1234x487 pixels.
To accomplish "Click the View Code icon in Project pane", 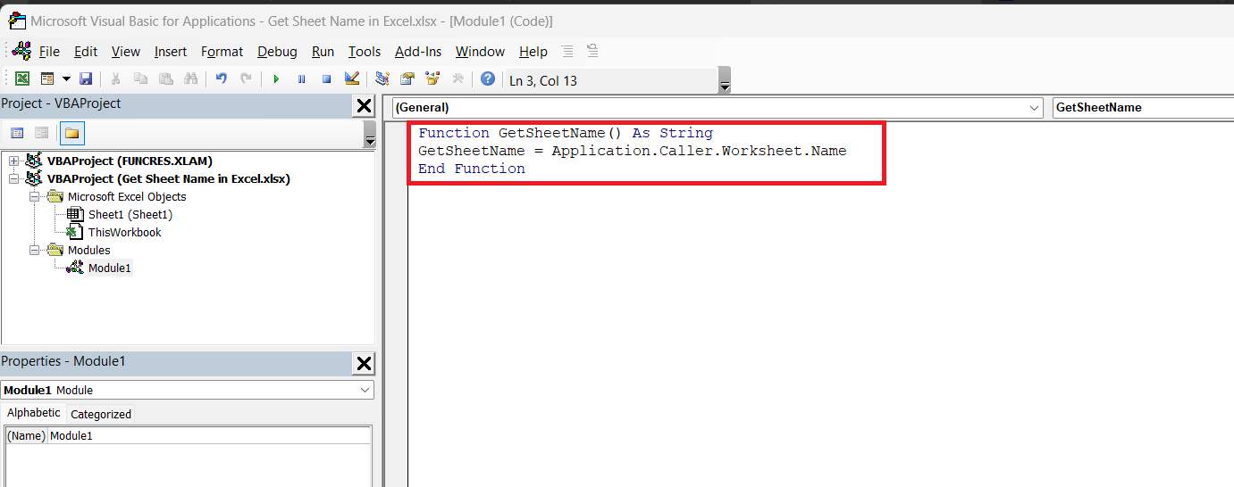I will point(17,133).
